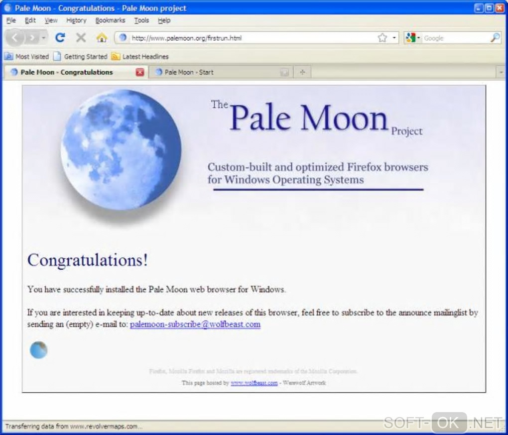Click the Congratulations! heading

pos(88,260)
